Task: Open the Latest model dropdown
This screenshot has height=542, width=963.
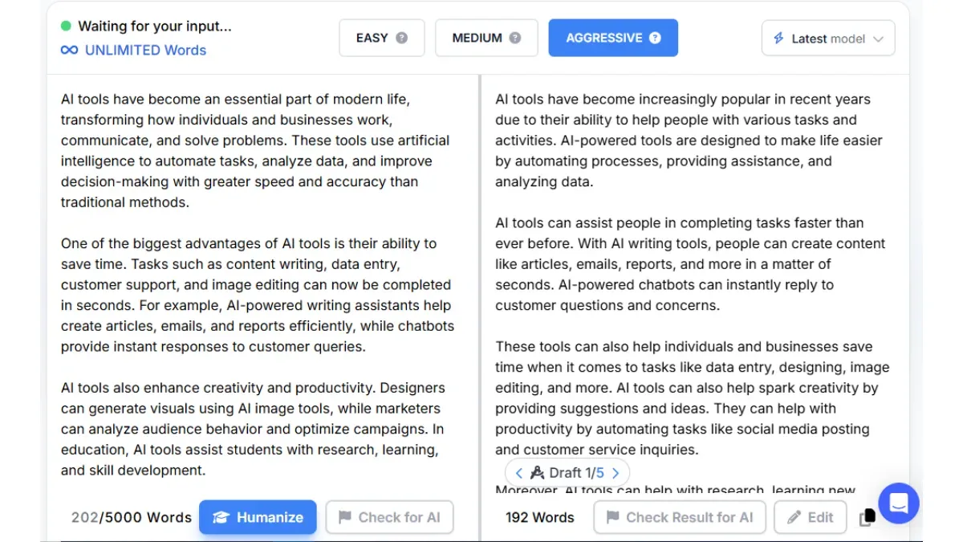Action: tap(828, 38)
